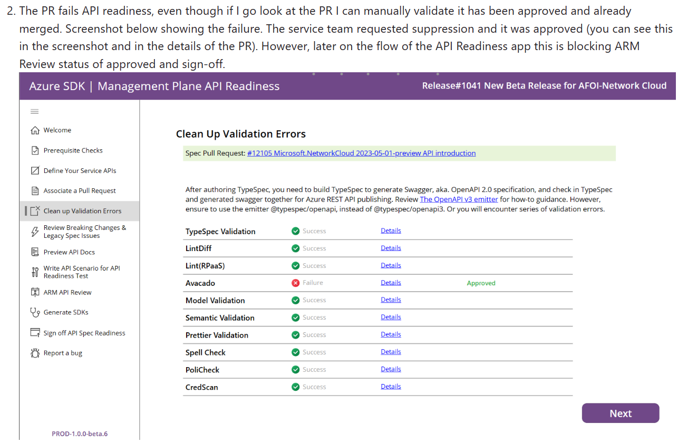The image size is (678, 442).
Task: Click the PROD-1.0.0-beta.6 version label
Action: click(x=80, y=433)
